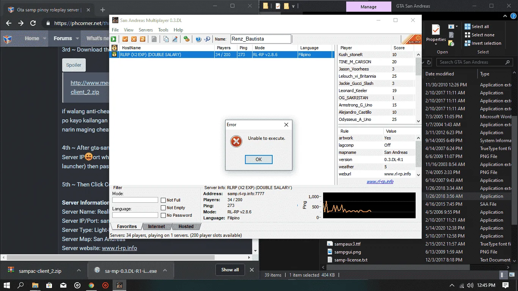Click Select none in Explorer ribbon
Screen dimensions: 518x291
click(480, 35)
